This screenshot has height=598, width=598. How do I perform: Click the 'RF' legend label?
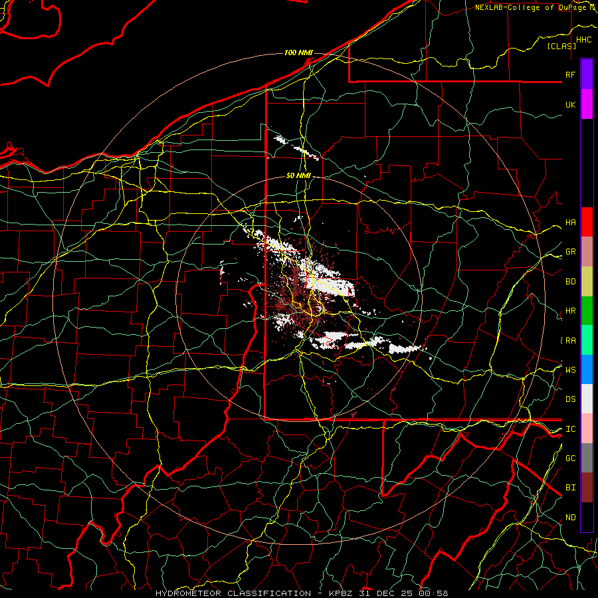coord(570,74)
